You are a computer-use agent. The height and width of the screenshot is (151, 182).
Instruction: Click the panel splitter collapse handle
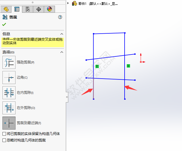[x=67, y=97]
